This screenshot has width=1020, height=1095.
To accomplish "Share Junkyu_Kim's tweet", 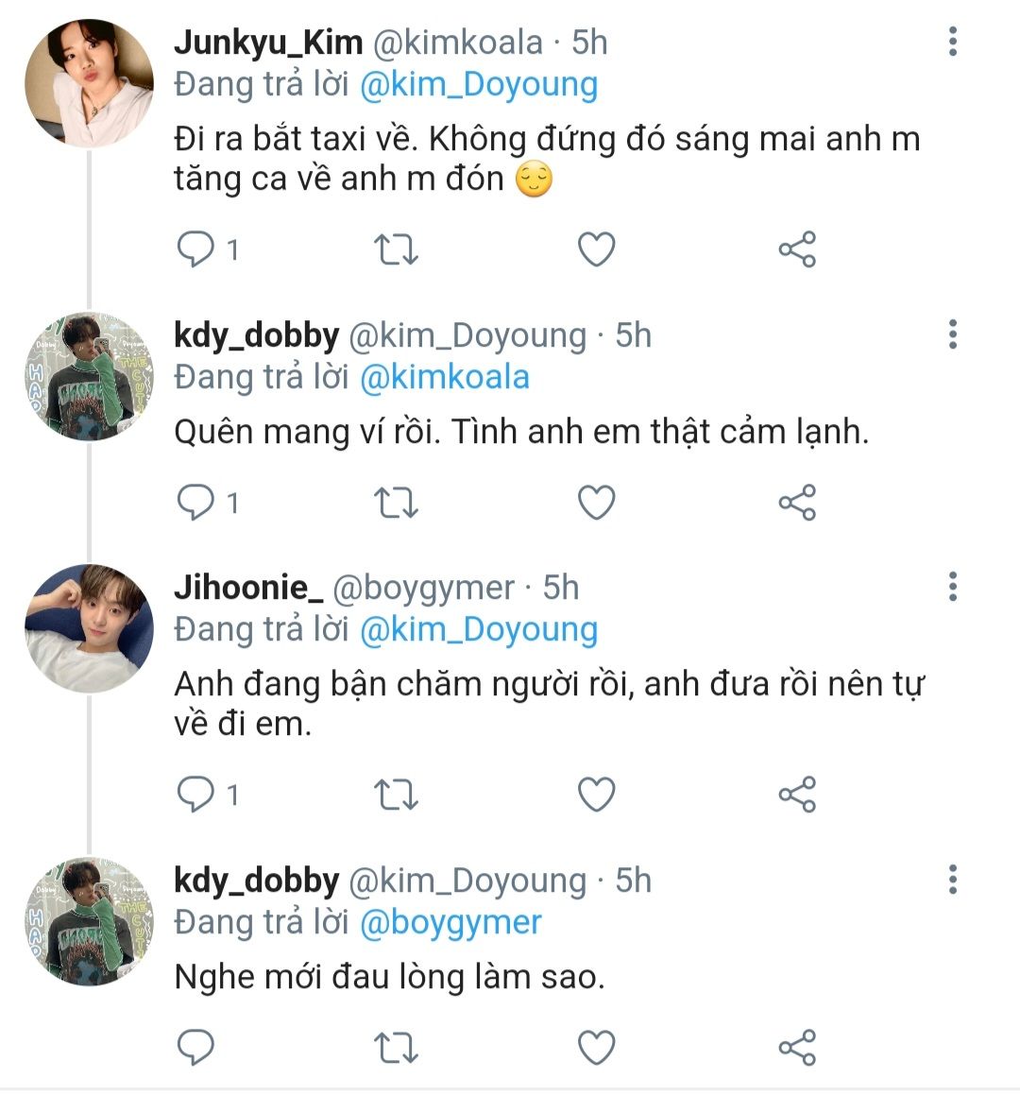I will point(796,249).
